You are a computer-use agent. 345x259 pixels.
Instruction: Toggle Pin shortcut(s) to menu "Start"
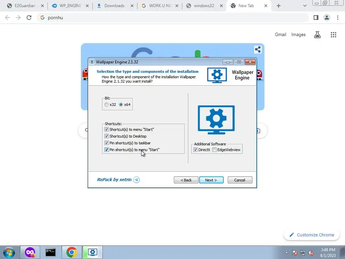106,150
